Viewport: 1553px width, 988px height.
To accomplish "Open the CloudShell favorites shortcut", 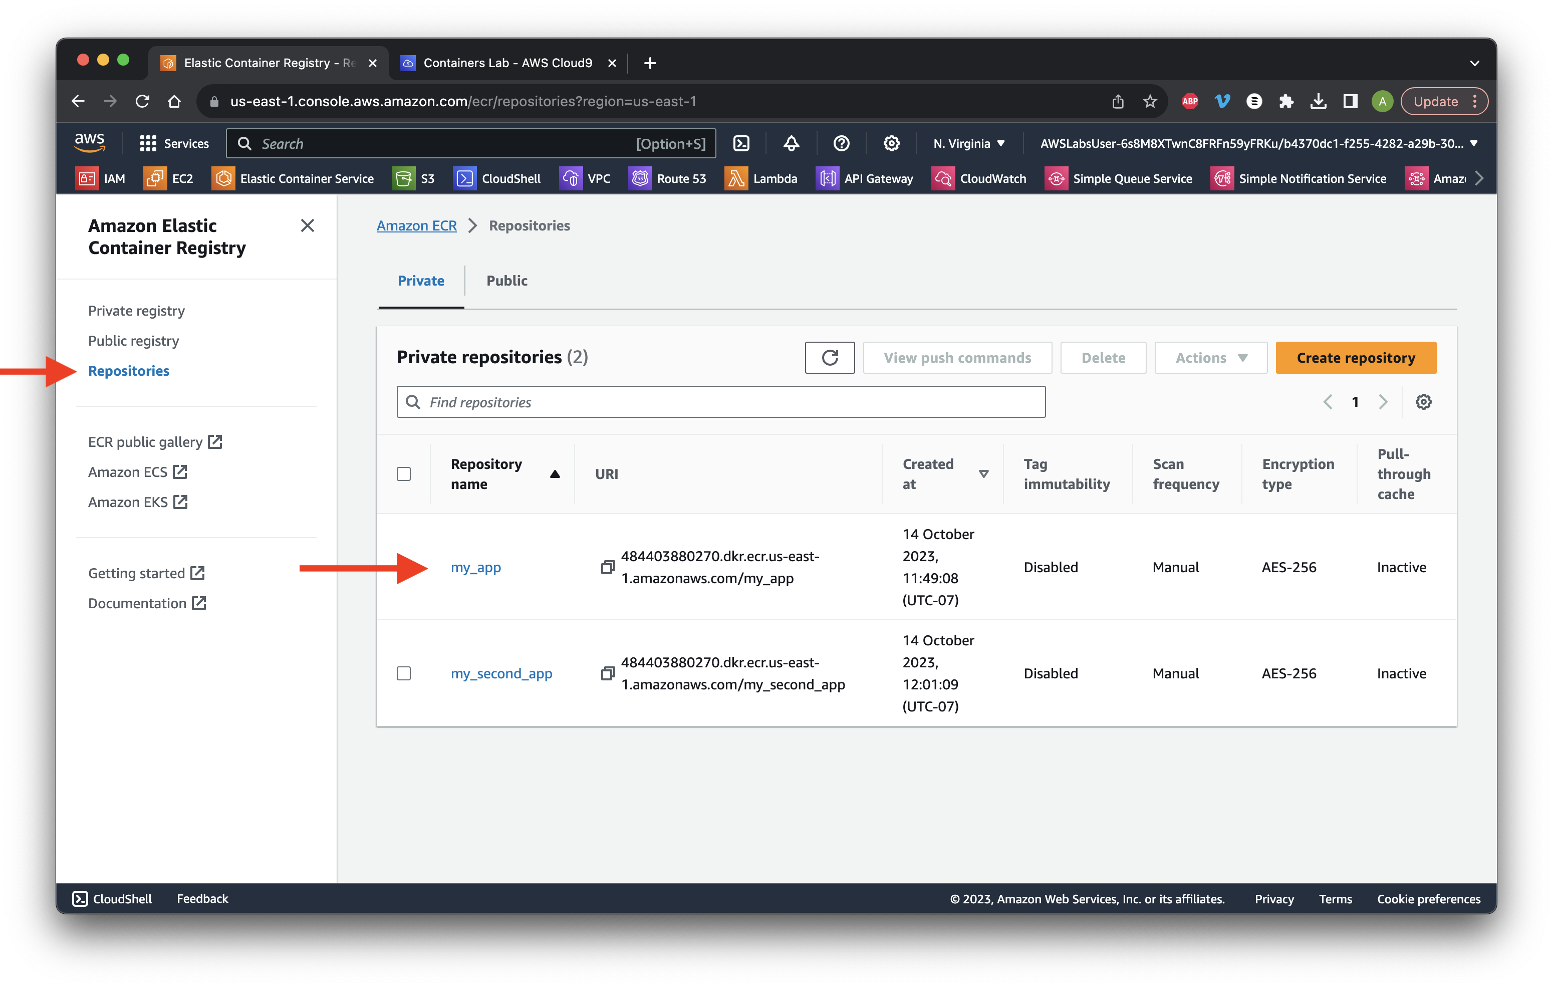I will 497,179.
